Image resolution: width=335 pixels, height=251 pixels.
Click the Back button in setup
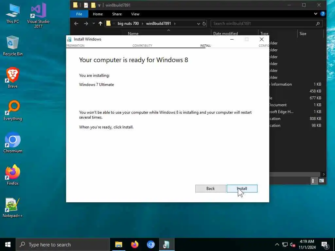click(210, 189)
